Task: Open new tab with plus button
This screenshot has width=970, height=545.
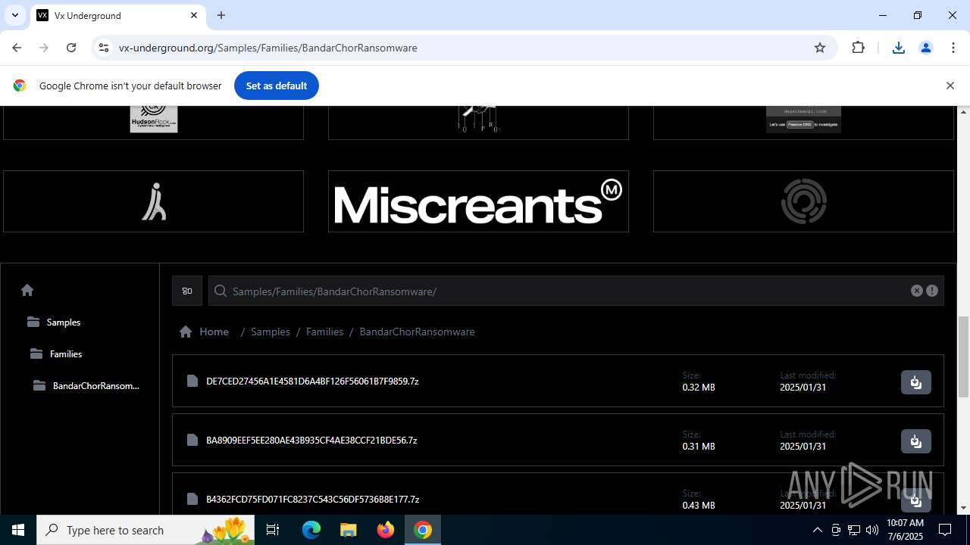Action: tap(221, 15)
